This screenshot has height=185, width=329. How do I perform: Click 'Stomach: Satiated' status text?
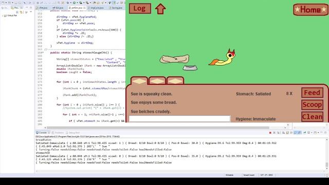(x=253, y=94)
